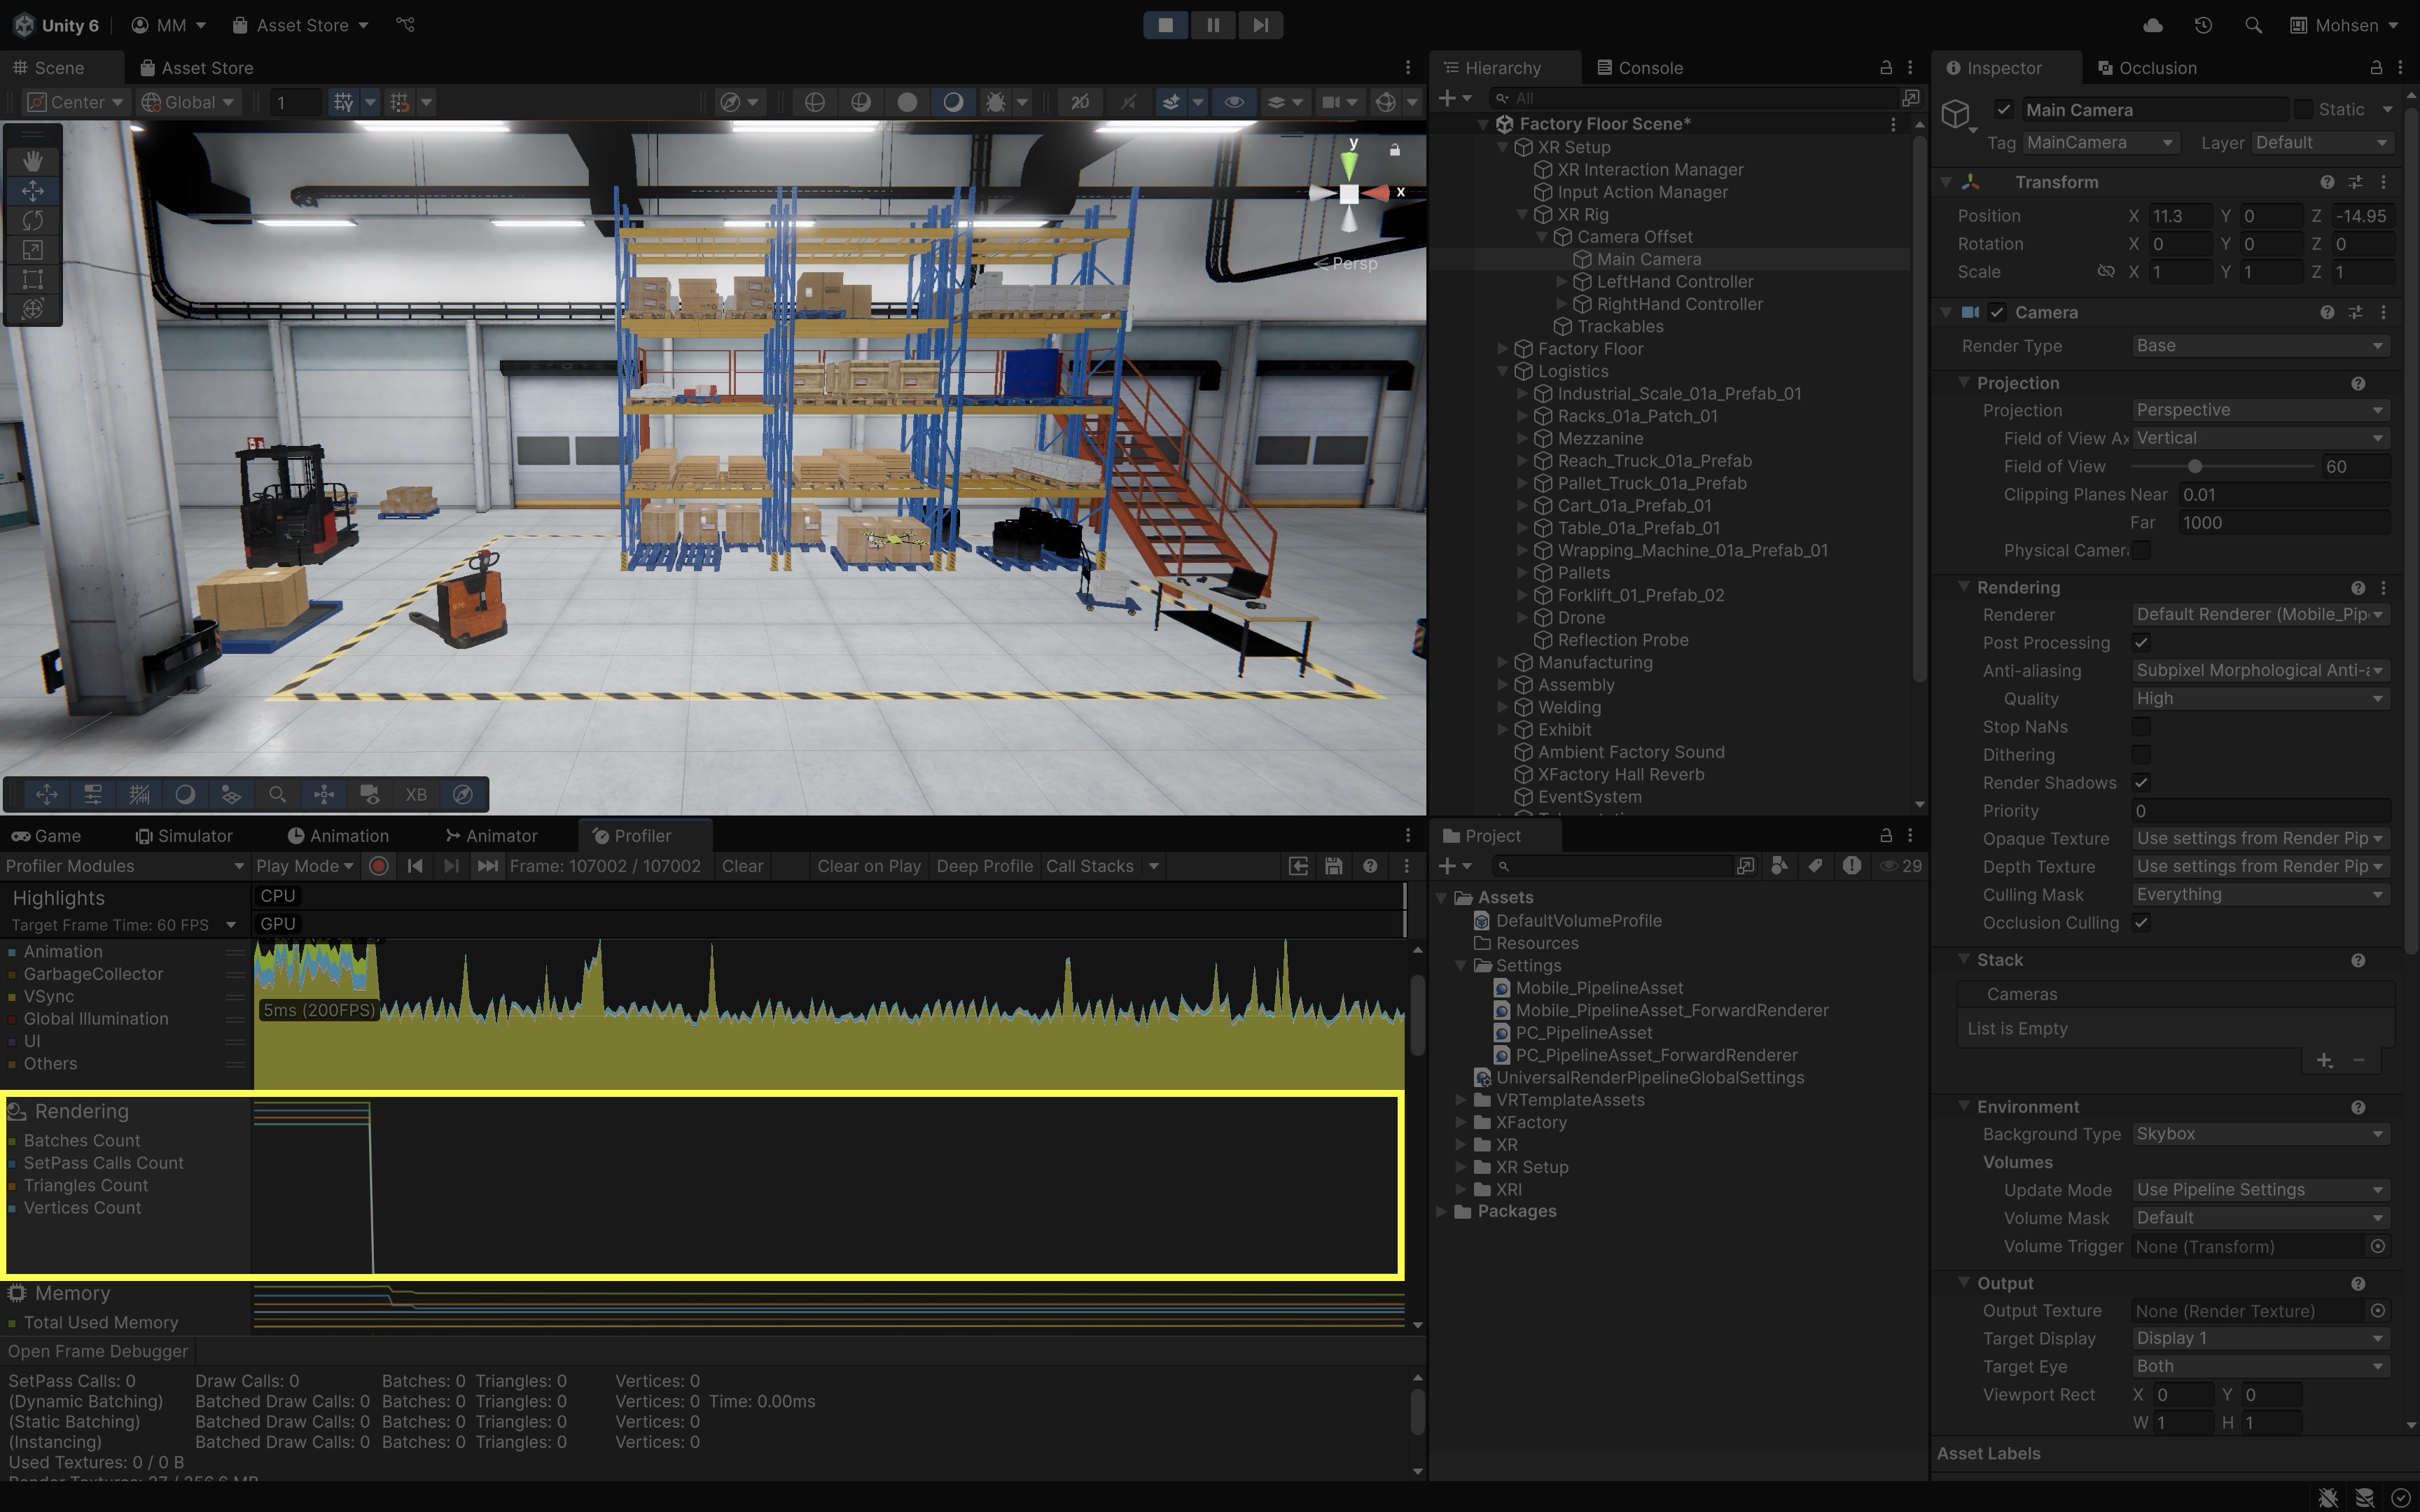This screenshot has height=1512, width=2420.
Task: Click the cloud services icon
Action: pos(2153,25)
